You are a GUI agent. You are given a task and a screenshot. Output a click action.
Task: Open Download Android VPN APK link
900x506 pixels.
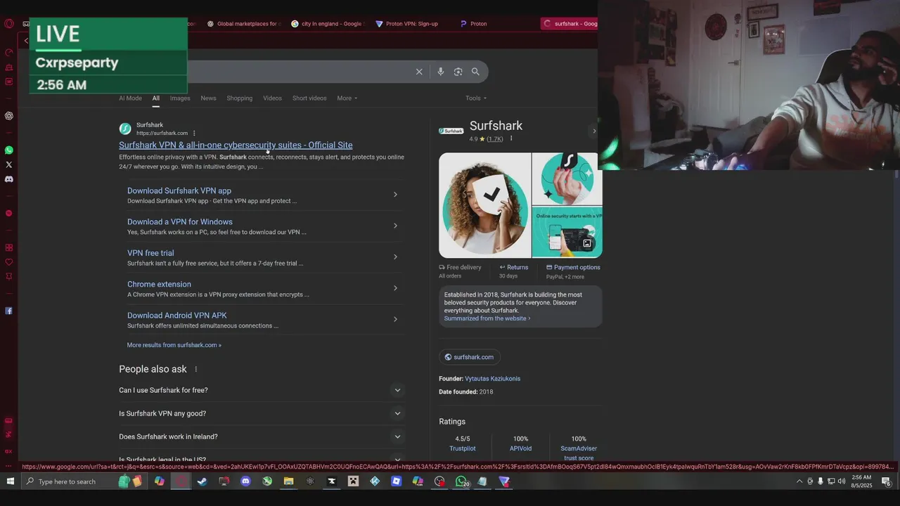[x=176, y=316]
